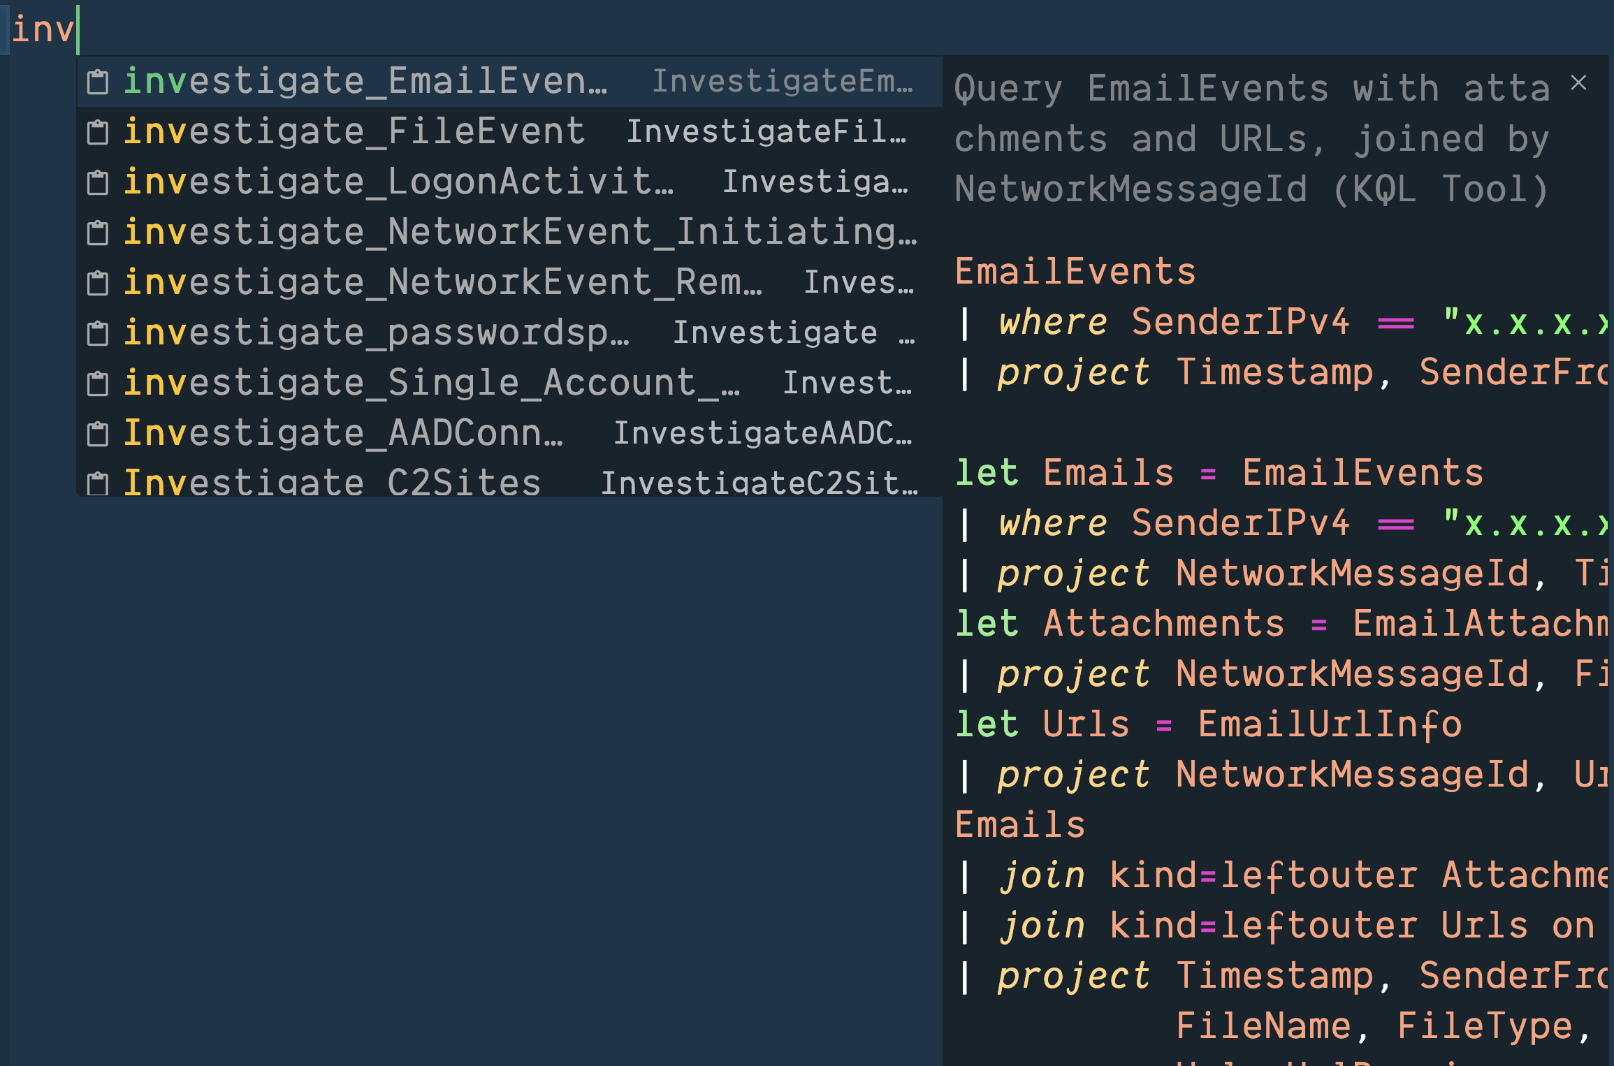Click snippet icon beside investigate_Single_Account suggestion
This screenshot has height=1066, width=1614.
(98, 384)
